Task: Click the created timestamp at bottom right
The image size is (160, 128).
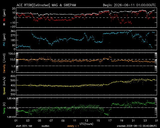Action: pos(137,126)
